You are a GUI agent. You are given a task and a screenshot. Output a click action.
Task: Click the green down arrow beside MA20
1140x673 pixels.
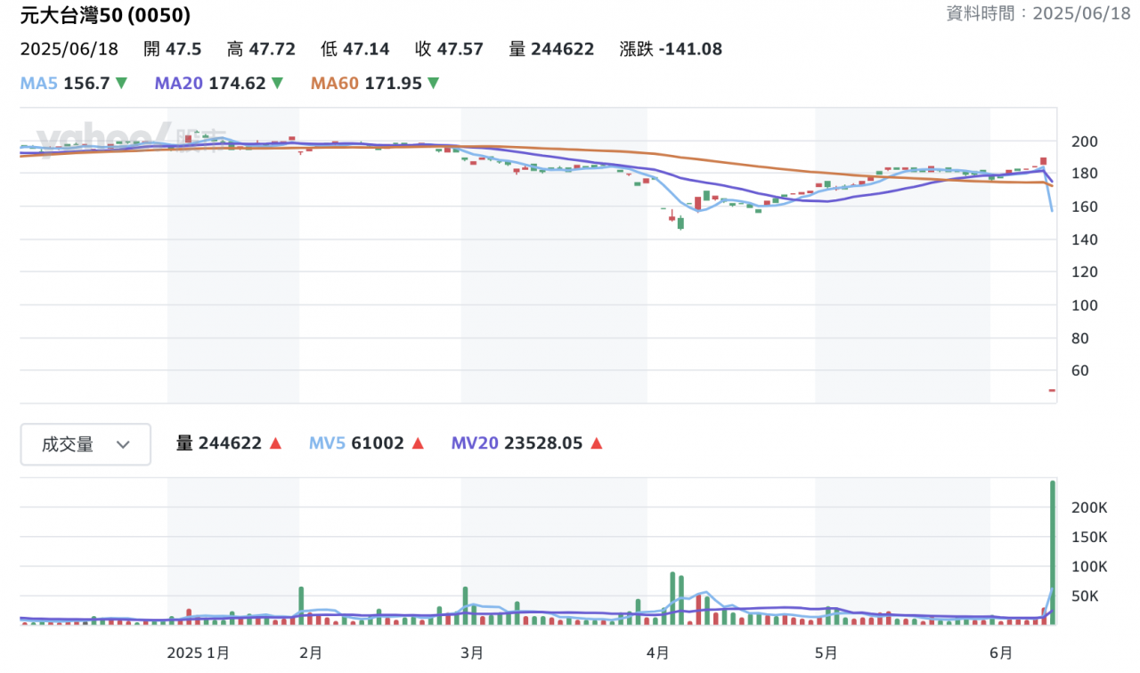[277, 84]
